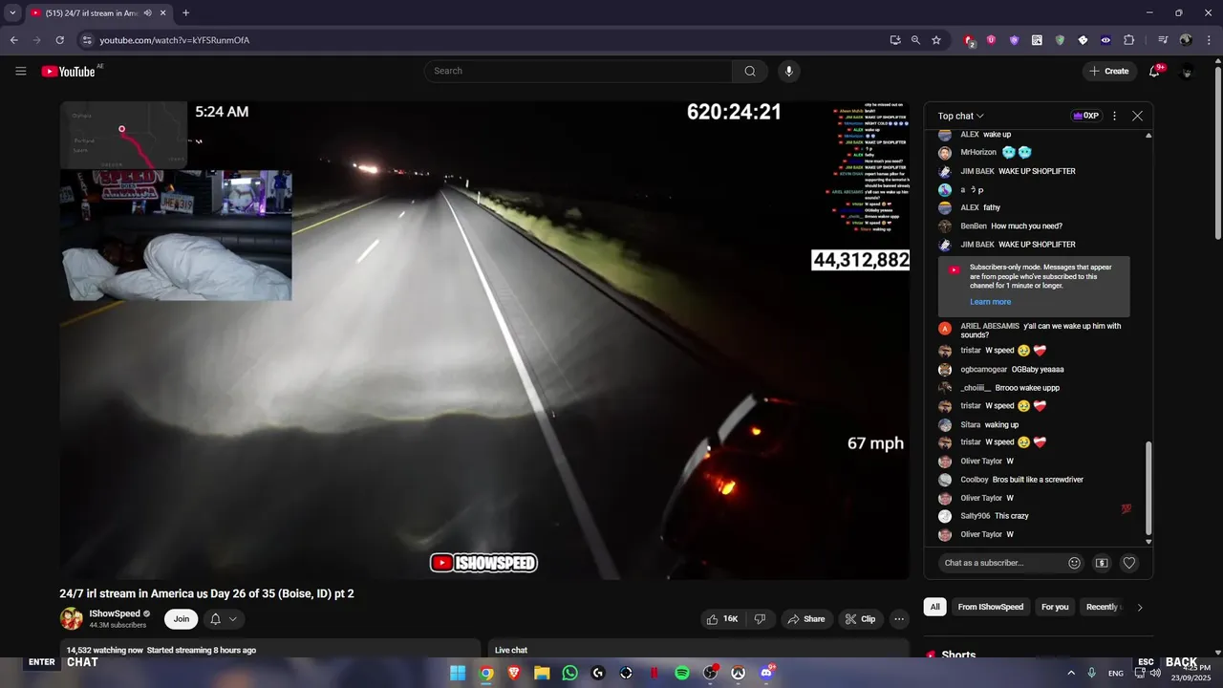Image resolution: width=1223 pixels, height=688 pixels.
Task: Bookmark this page with the star
Action: [936, 40]
